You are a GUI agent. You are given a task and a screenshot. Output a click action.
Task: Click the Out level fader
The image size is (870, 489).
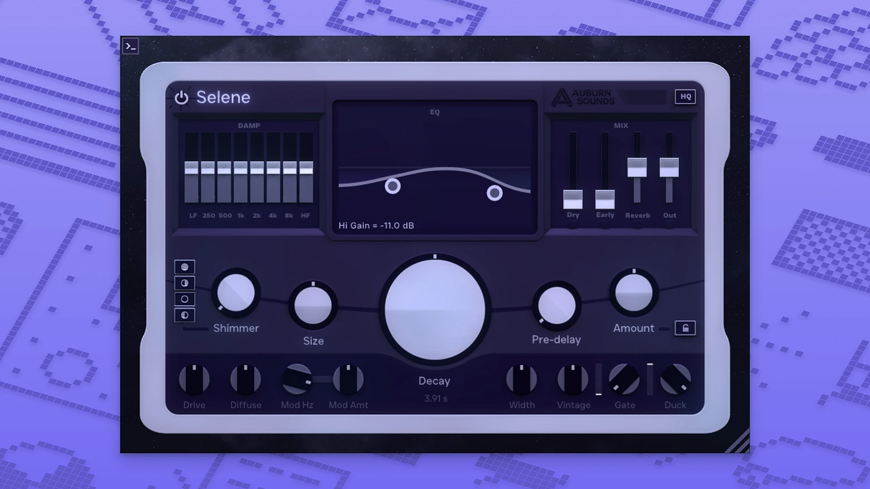(x=669, y=168)
